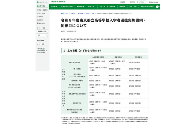
Task: Follow 報道発表 breadcrumb link
Action: click(x=81, y=13)
